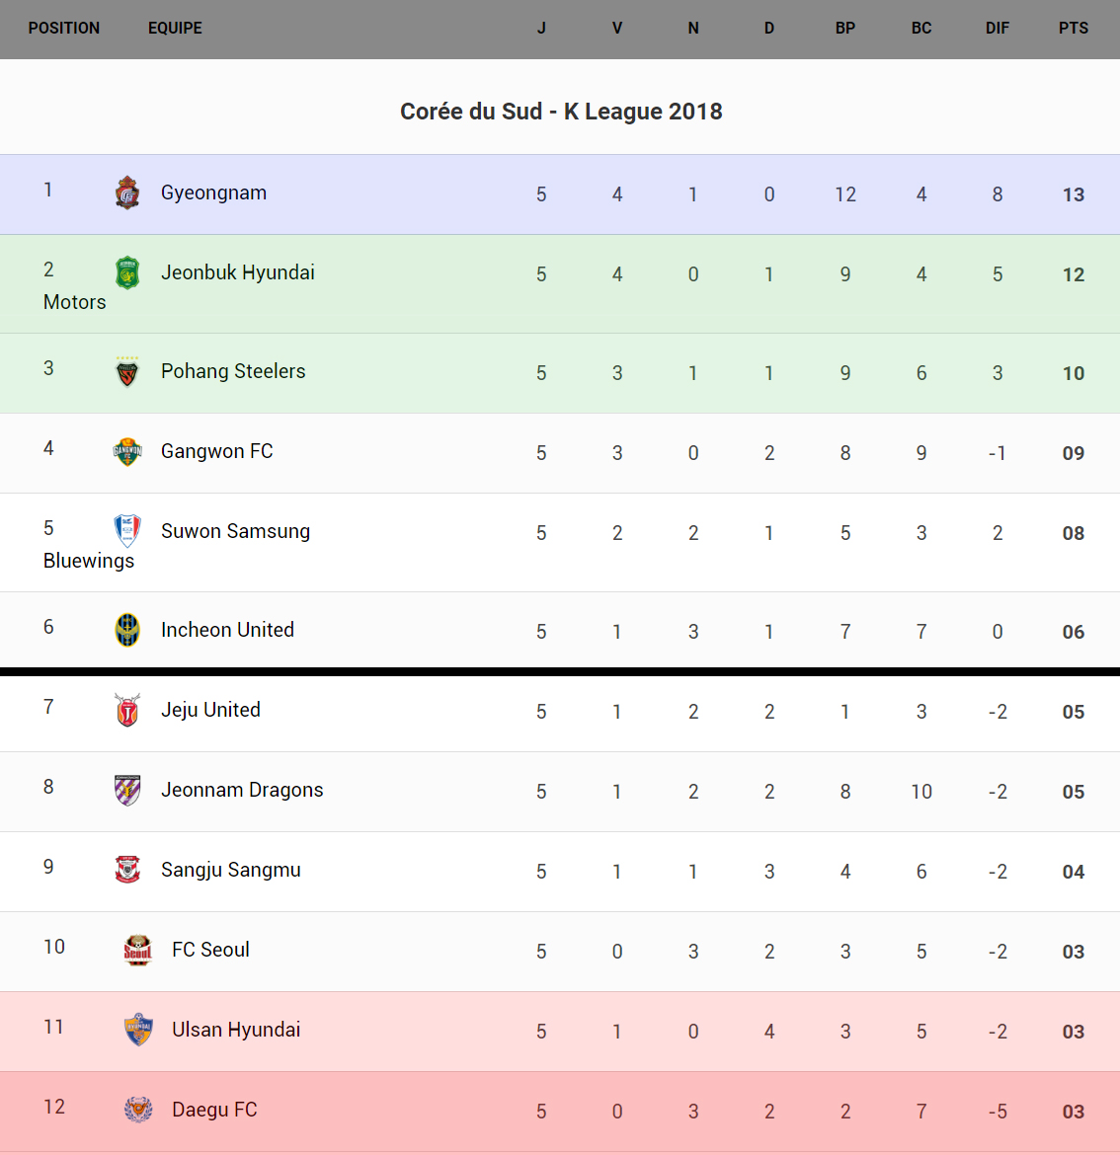Click Daegu FC's points value 03
Viewport: 1120px width, 1155px height.
tap(1073, 1112)
